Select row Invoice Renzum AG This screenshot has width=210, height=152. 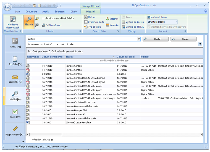point(114,114)
